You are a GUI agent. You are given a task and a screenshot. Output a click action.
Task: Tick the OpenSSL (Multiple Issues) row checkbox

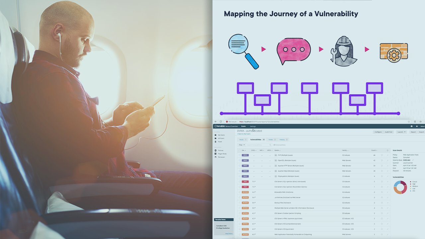pos(239,160)
